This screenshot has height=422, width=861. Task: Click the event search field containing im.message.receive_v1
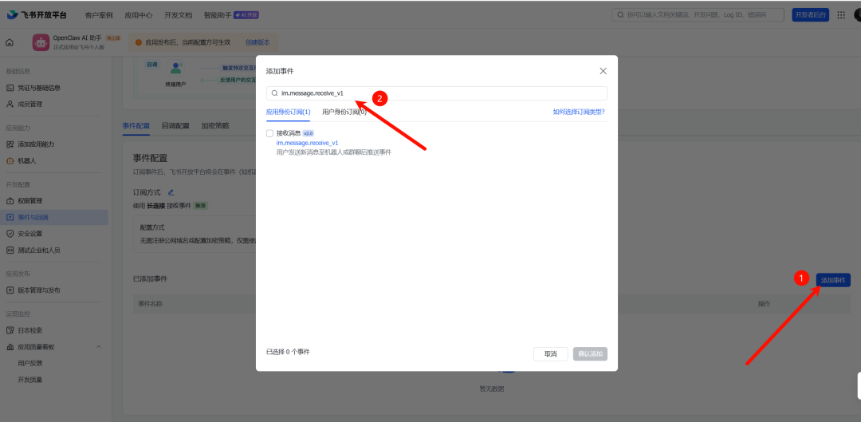438,93
